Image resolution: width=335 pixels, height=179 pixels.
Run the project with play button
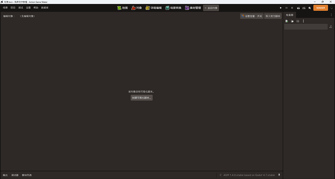coord(281,8)
